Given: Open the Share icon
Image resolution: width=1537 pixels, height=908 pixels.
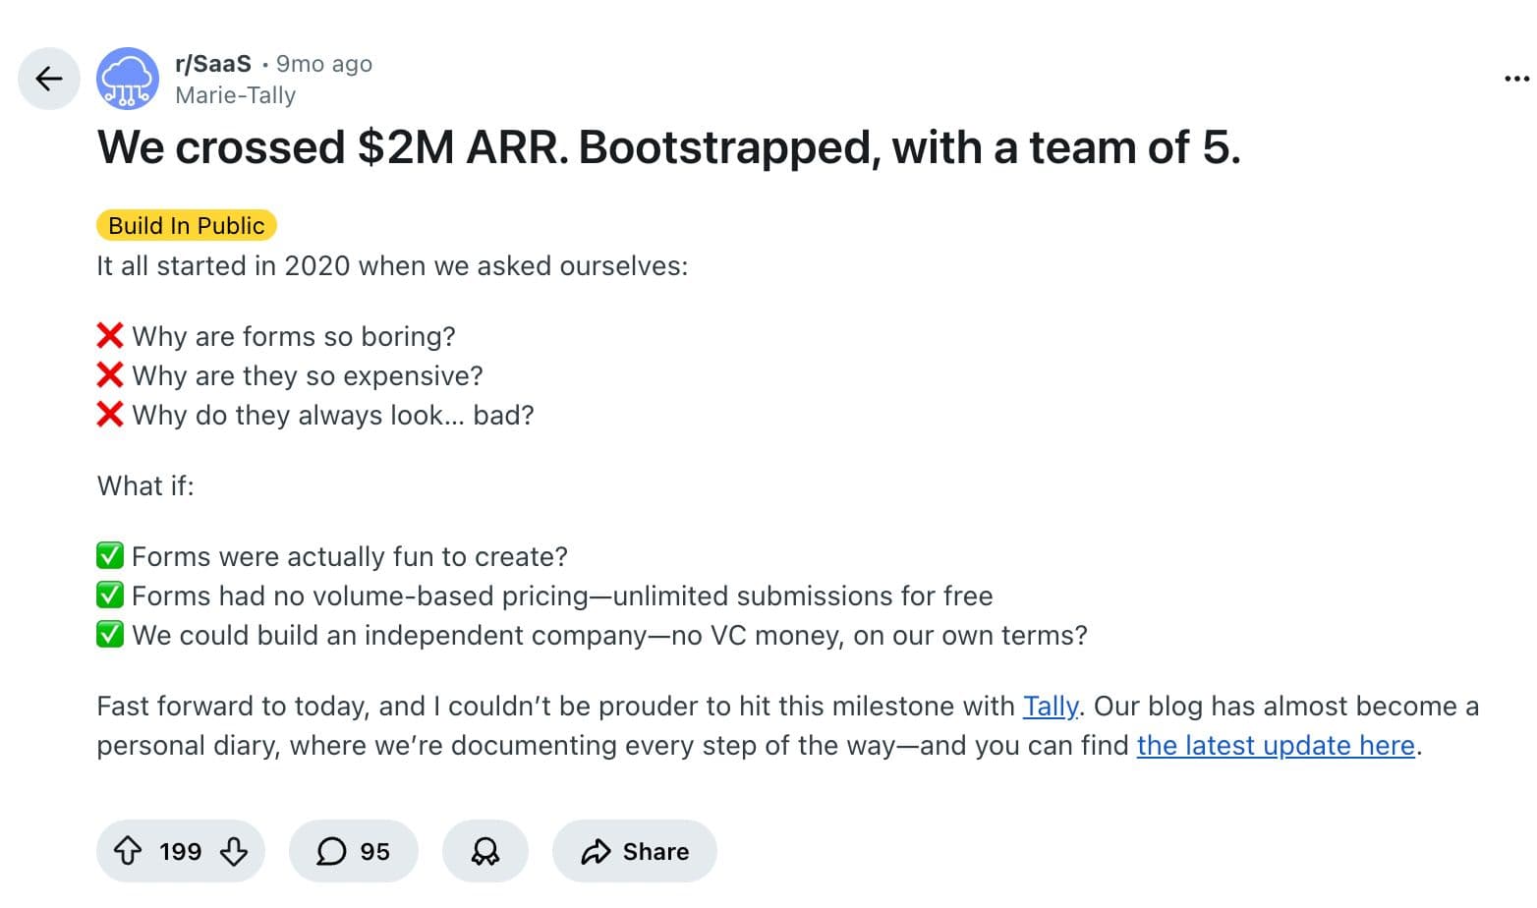Looking at the screenshot, I should click(595, 852).
